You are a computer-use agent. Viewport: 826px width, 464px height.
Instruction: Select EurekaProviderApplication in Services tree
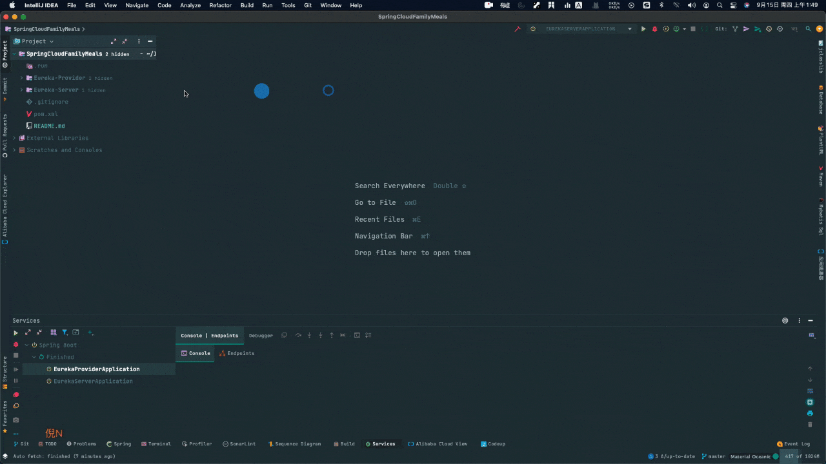coord(96,369)
